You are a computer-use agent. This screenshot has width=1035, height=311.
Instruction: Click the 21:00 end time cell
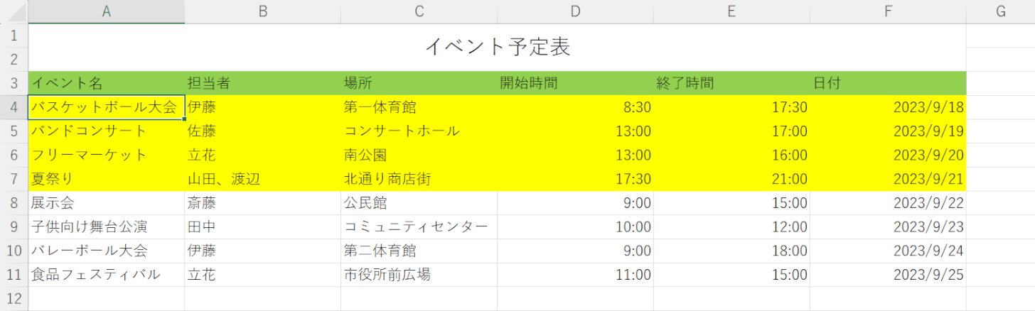731,179
